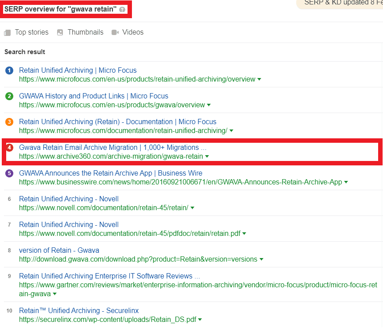
Task: Click the rank number 9
Action: 9,276
